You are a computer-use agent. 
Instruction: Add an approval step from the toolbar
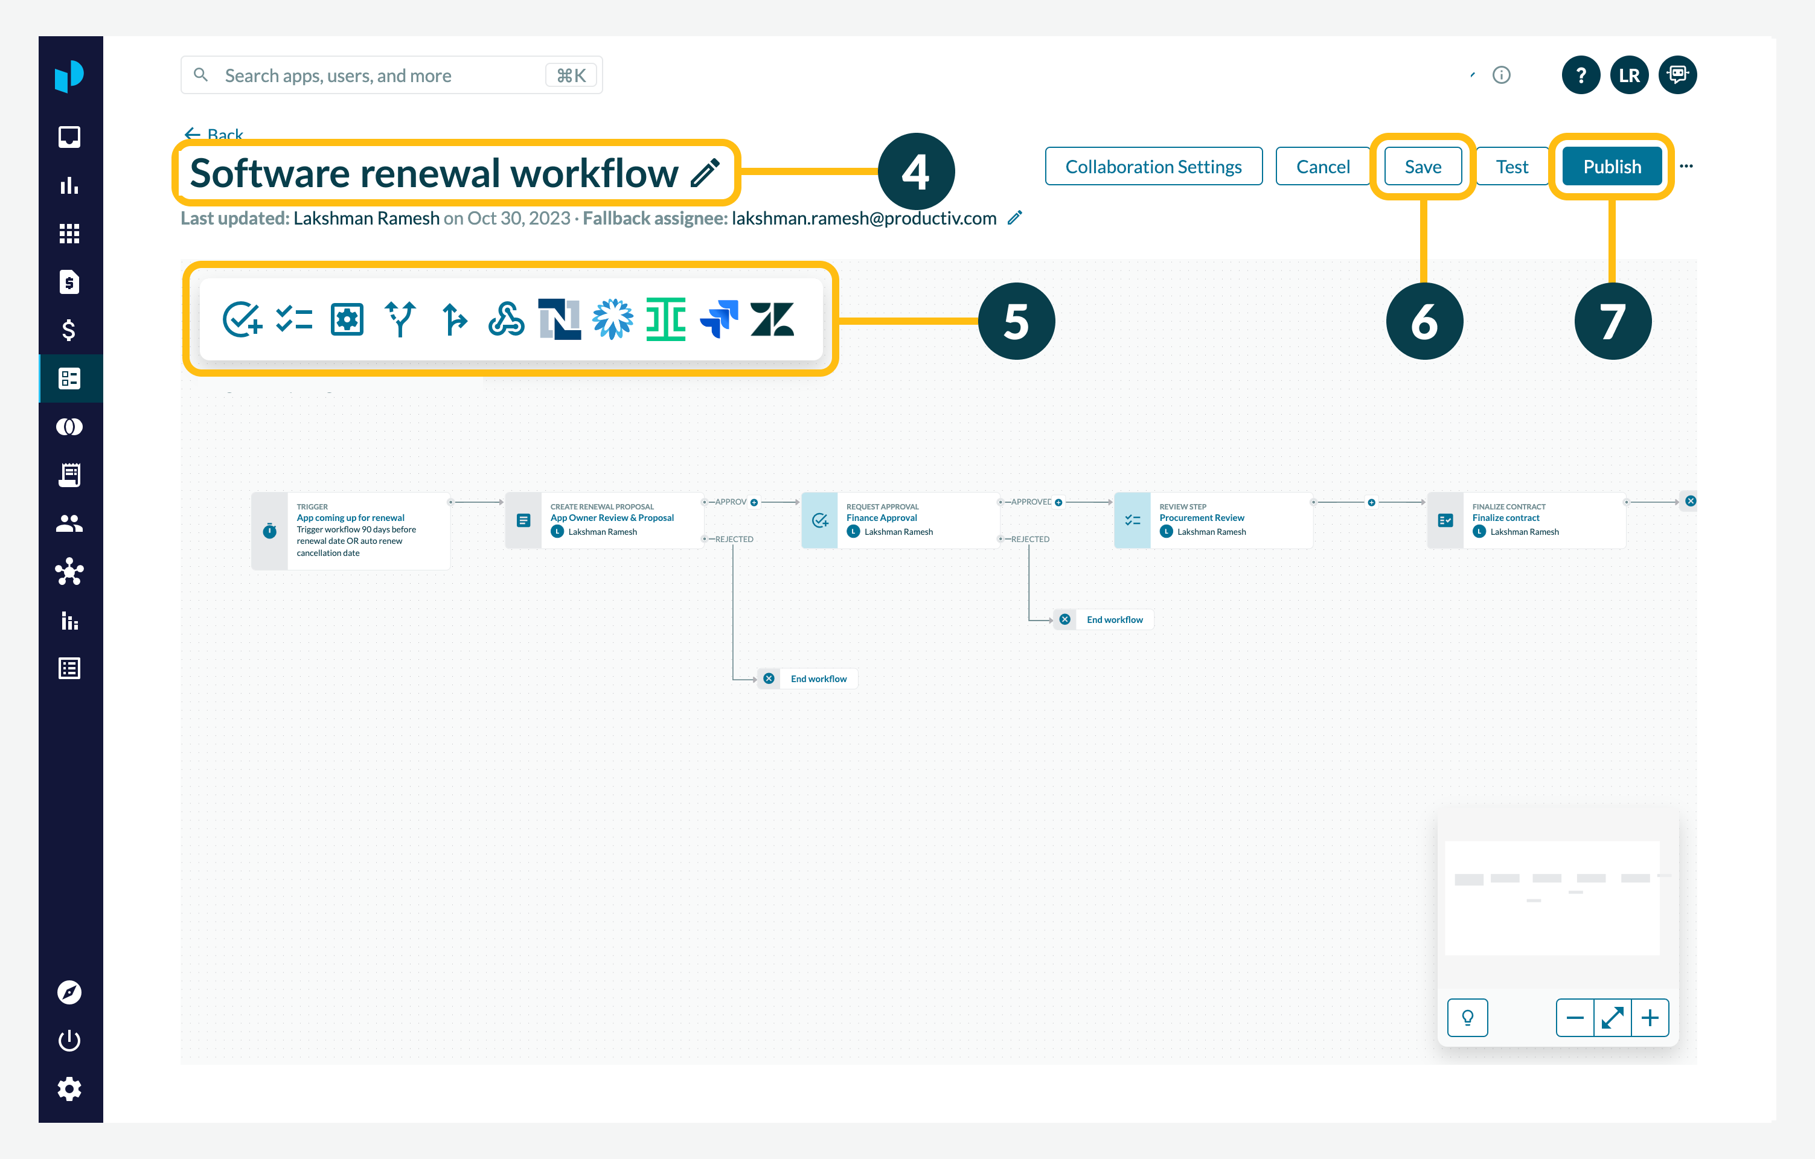pos(242,319)
